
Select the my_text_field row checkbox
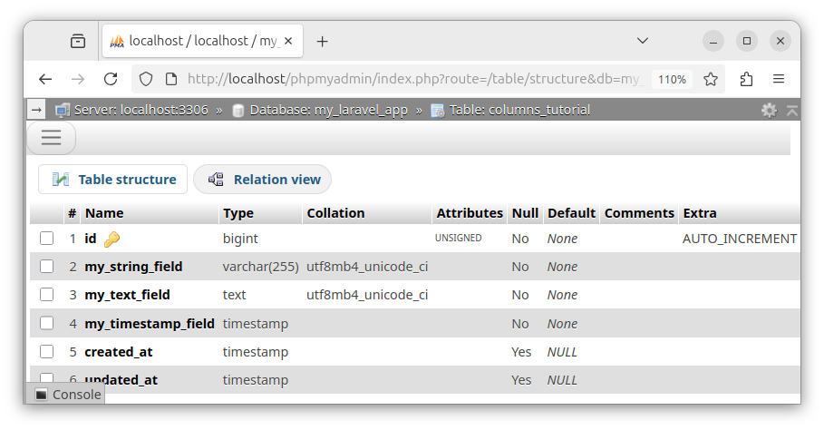47,294
